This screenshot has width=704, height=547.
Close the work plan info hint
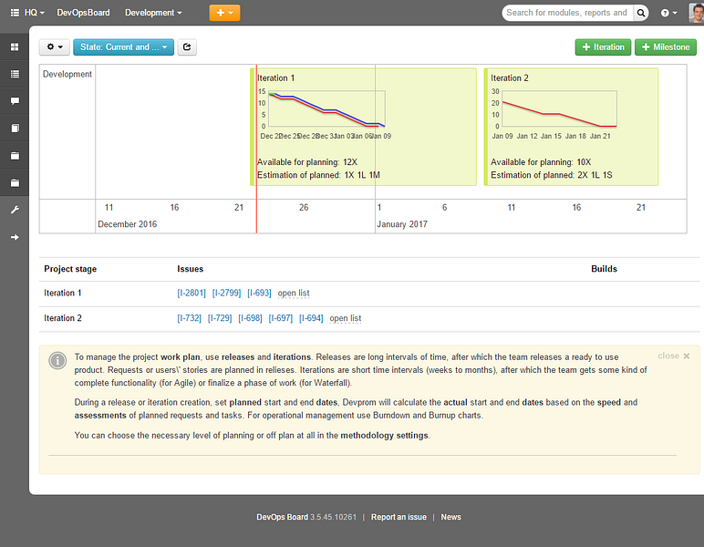click(674, 356)
